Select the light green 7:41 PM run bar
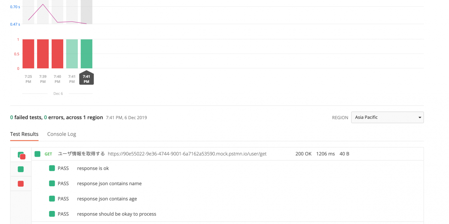 (x=72, y=54)
